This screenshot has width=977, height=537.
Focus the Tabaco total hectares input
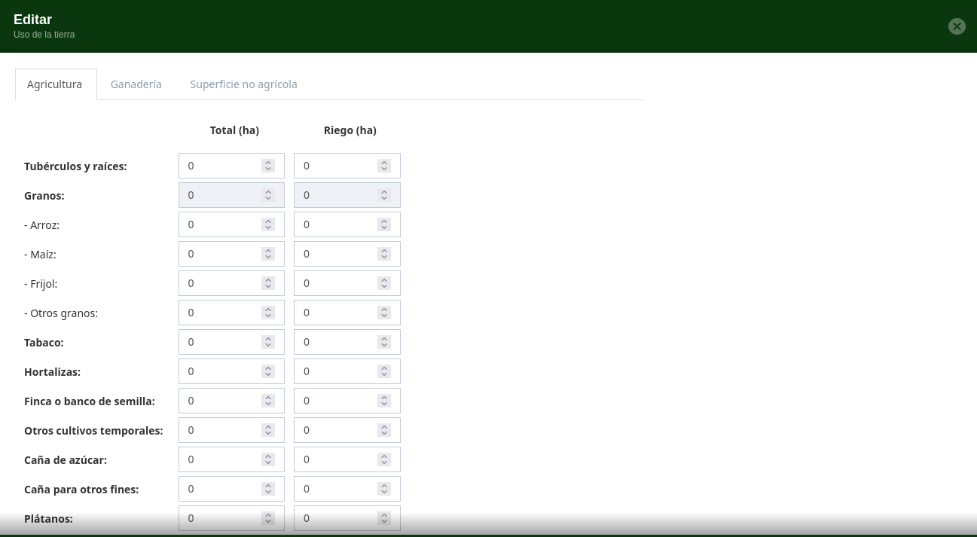tap(220, 342)
